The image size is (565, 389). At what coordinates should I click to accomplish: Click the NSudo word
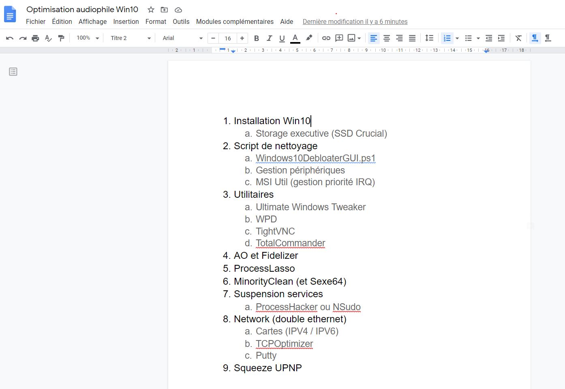347,307
